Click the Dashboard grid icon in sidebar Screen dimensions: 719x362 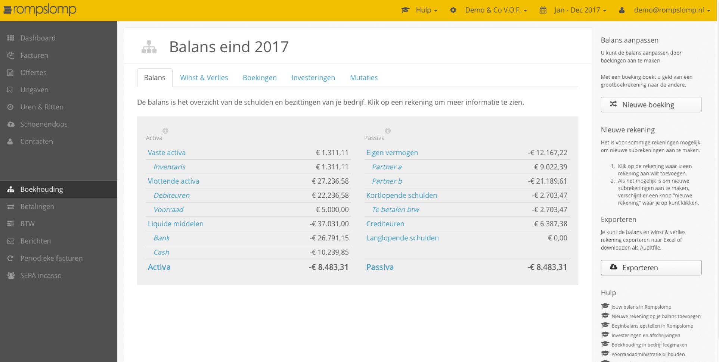pos(11,38)
